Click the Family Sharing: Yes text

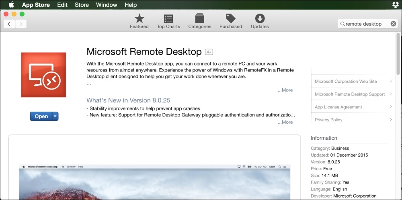click(x=330, y=182)
